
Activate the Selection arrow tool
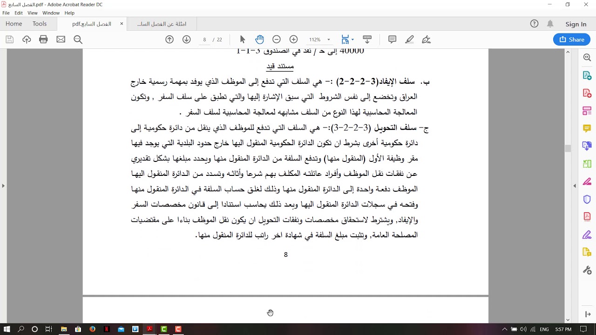tap(242, 40)
